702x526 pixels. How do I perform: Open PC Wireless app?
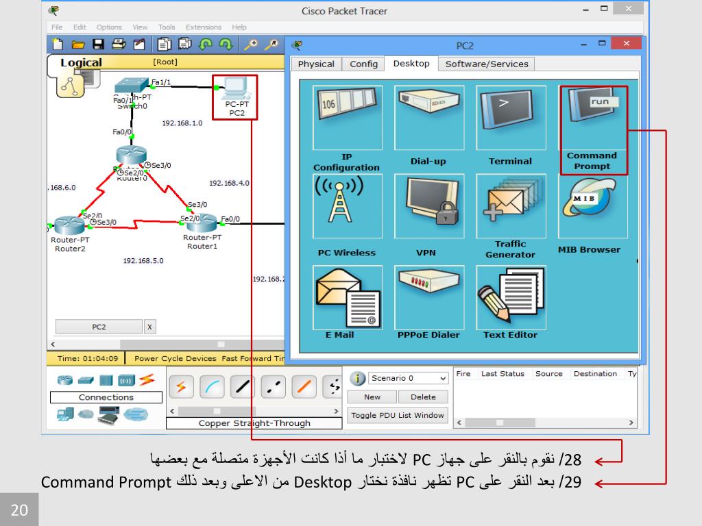coord(348,206)
